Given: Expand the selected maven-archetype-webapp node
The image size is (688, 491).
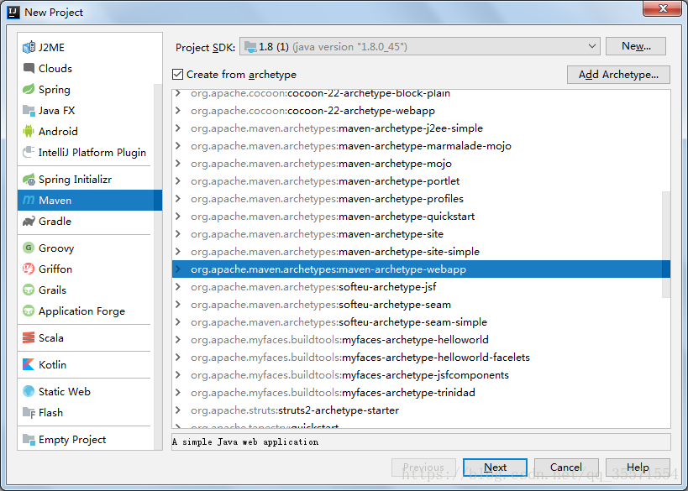Looking at the screenshot, I should coord(178,269).
